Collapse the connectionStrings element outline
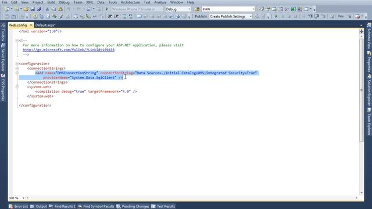Viewport: 372px width, 209px height. click(x=17, y=69)
